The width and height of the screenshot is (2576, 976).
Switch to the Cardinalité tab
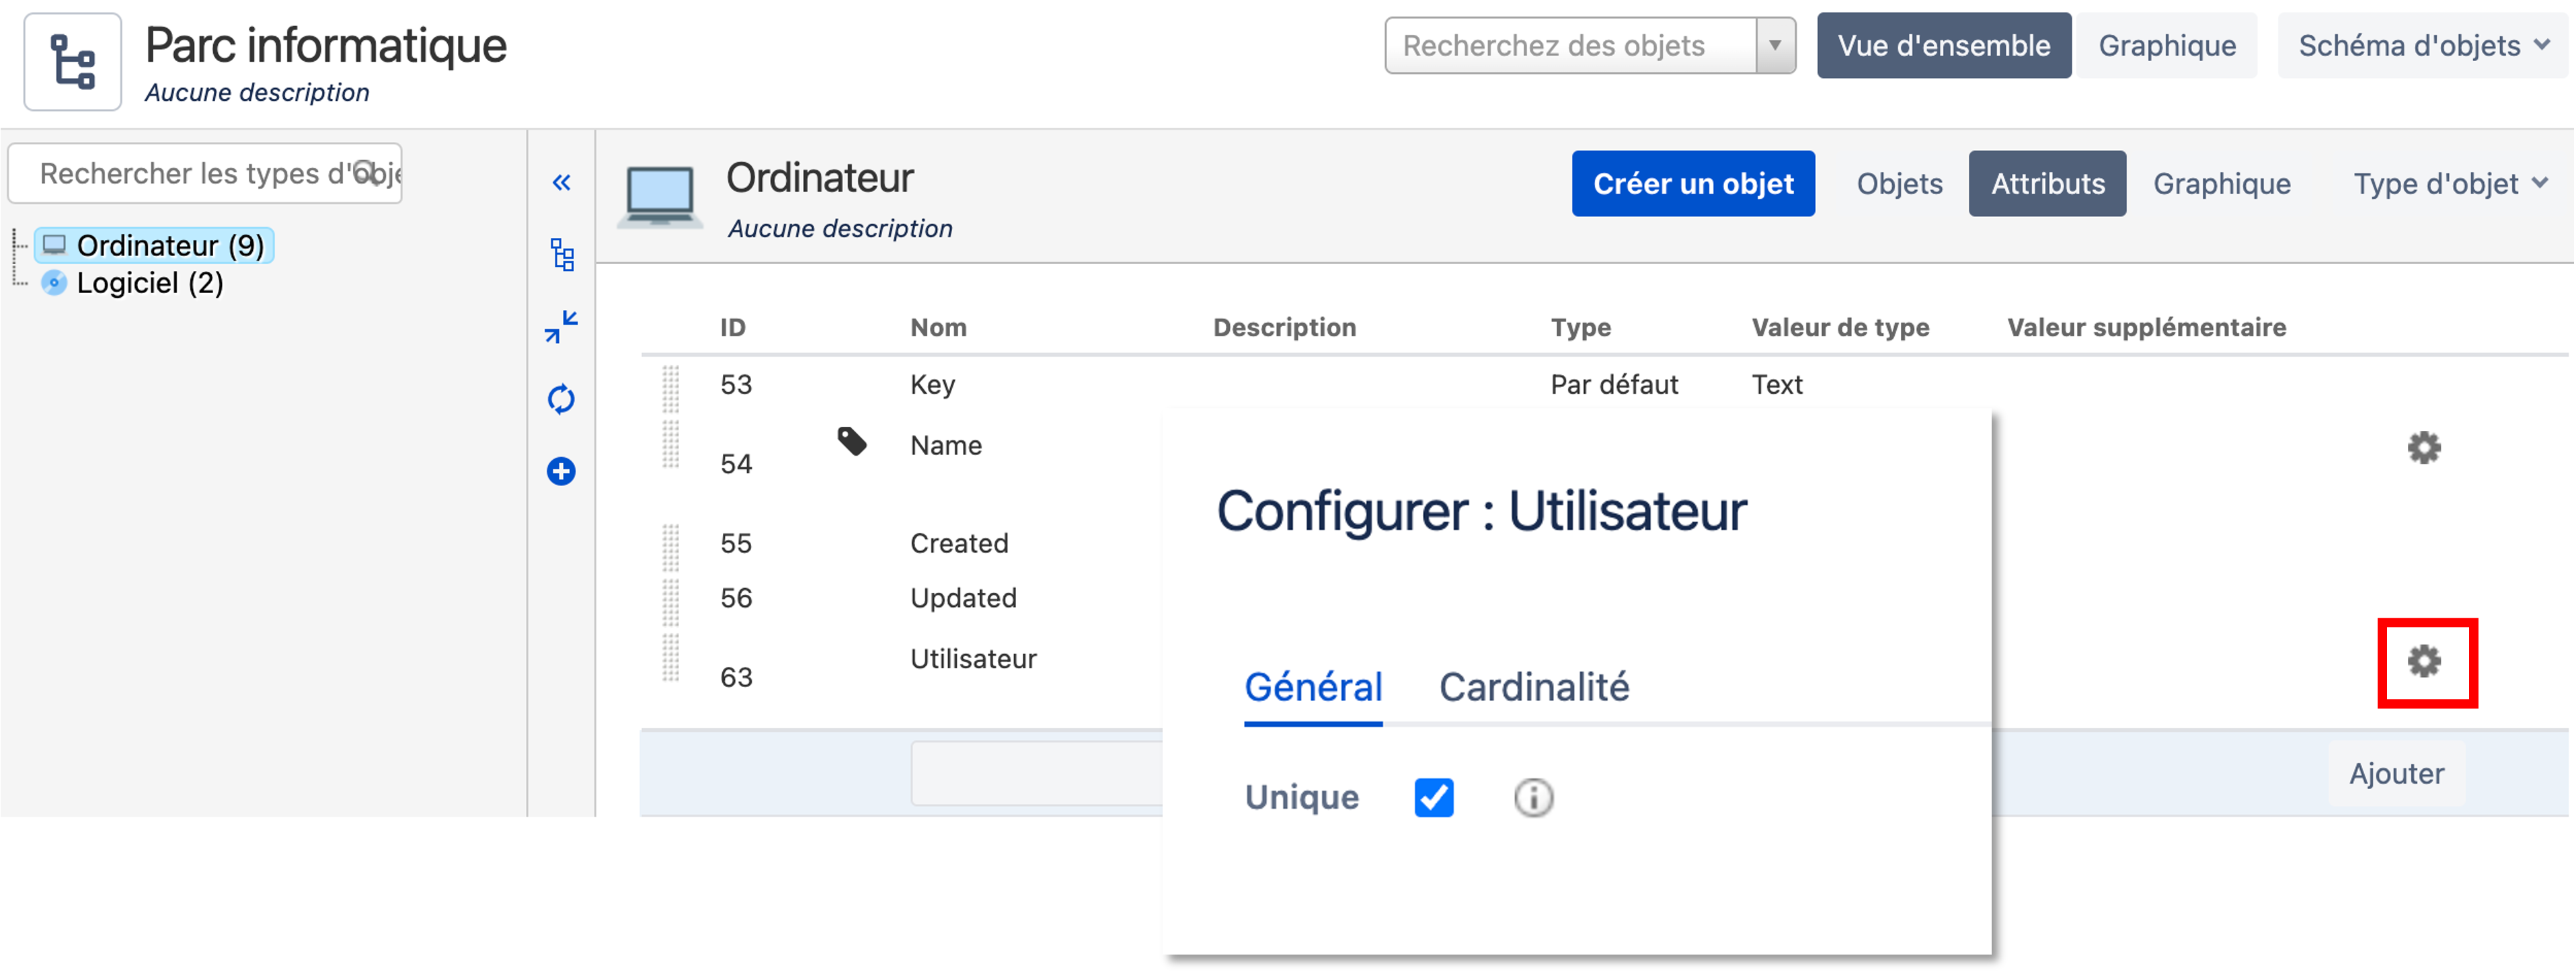(x=1534, y=687)
